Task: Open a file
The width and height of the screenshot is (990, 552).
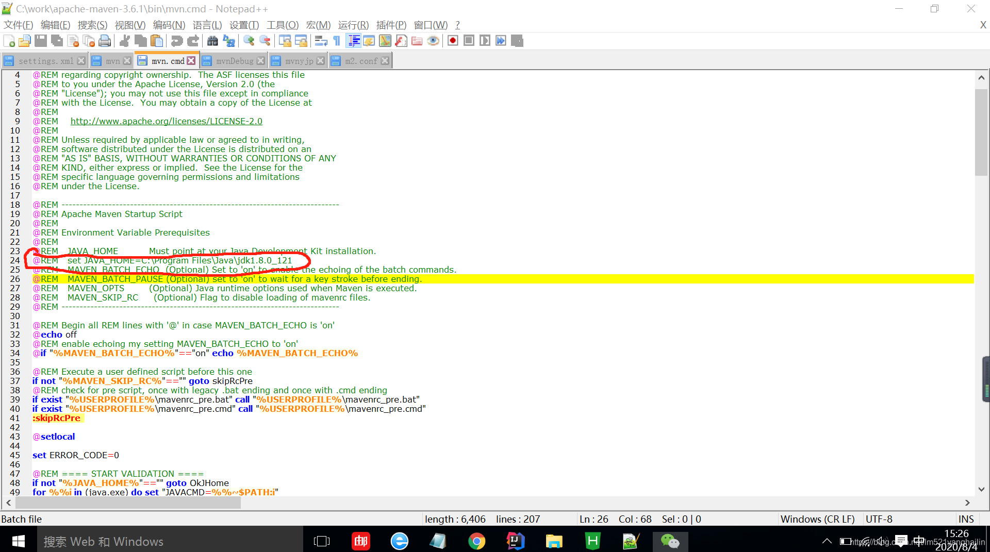Action: coord(24,40)
